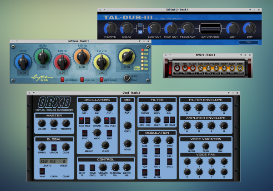Viewport: 273px width, 191px height.
Task: Click the HIGH CUT knob in Tal-Dub-3
Action: click(171, 28)
